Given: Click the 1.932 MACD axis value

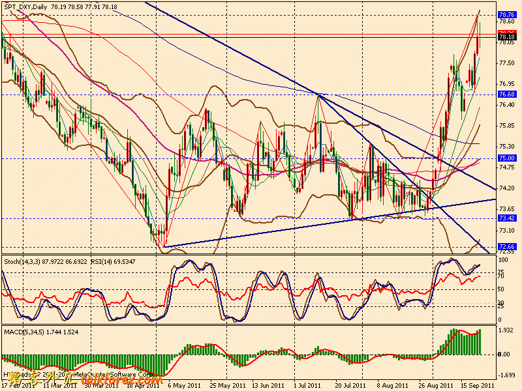Looking at the screenshot, I should point(507,330).
